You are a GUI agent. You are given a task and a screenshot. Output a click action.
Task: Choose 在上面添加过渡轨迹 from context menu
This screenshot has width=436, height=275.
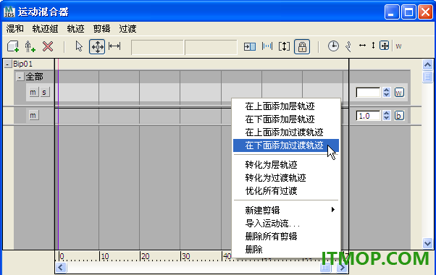click(x=286, y=132)
